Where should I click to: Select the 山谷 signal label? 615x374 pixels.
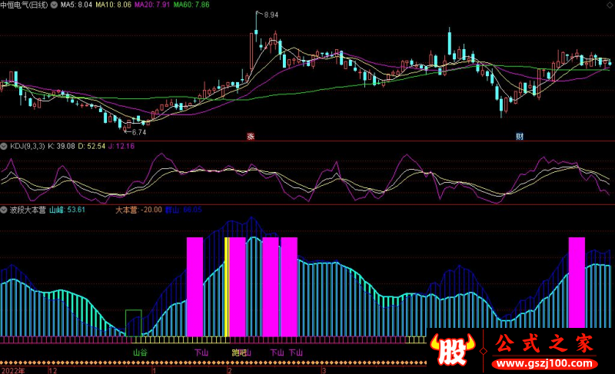tap(140, 352)
